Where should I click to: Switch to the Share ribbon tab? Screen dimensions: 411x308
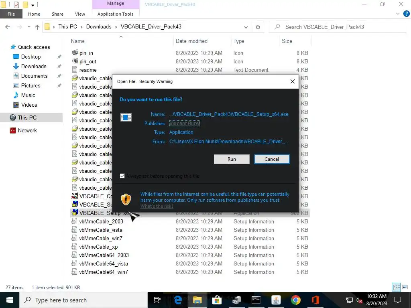click(57, 14)
